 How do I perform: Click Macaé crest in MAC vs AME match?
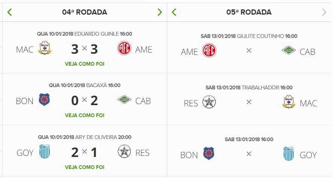(44, 49)
